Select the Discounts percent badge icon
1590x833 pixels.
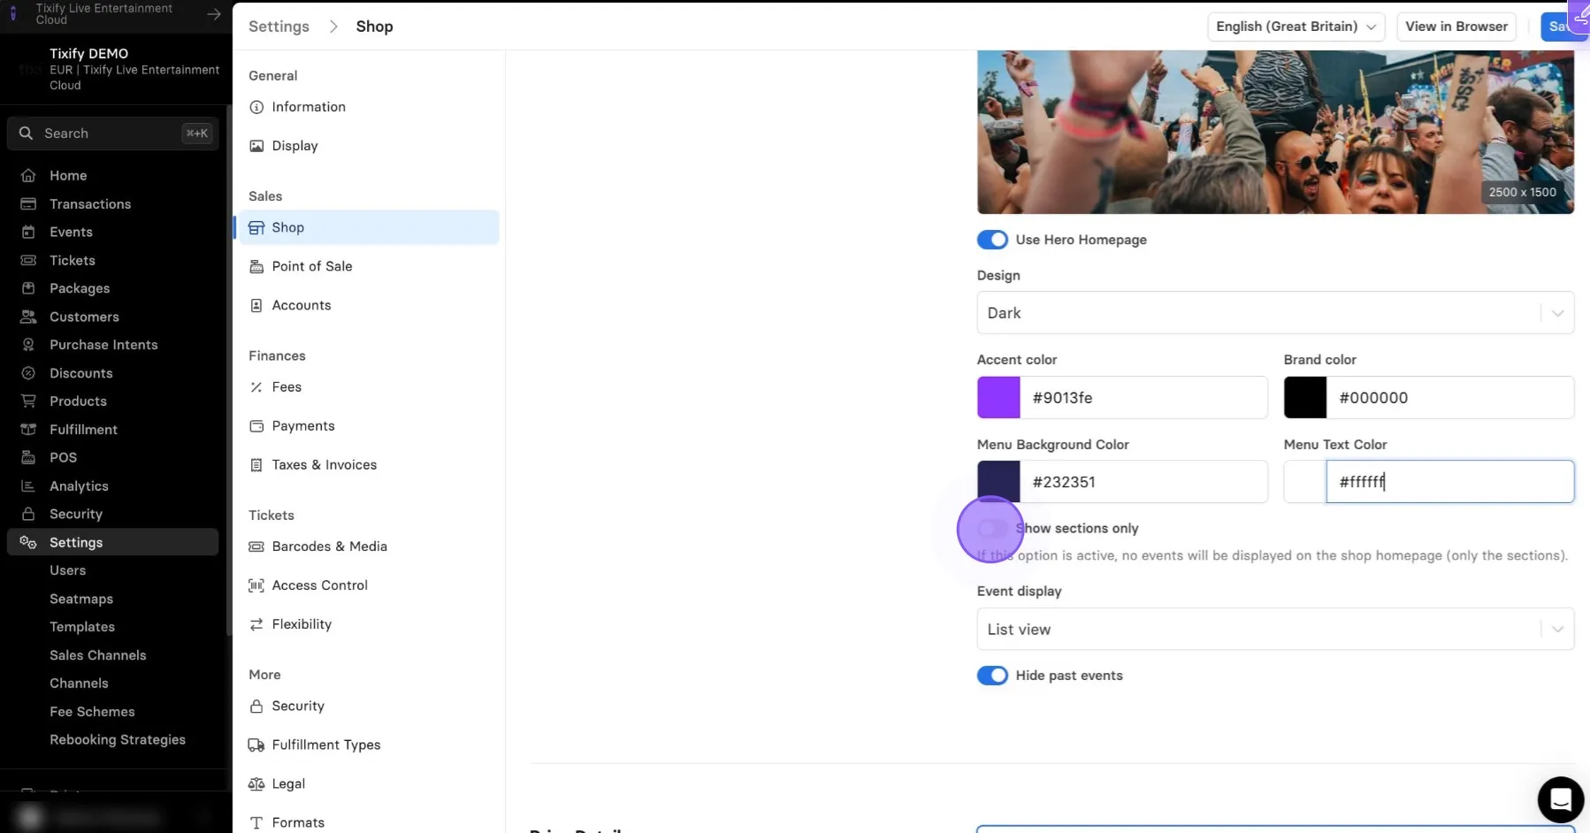(28, 373)
